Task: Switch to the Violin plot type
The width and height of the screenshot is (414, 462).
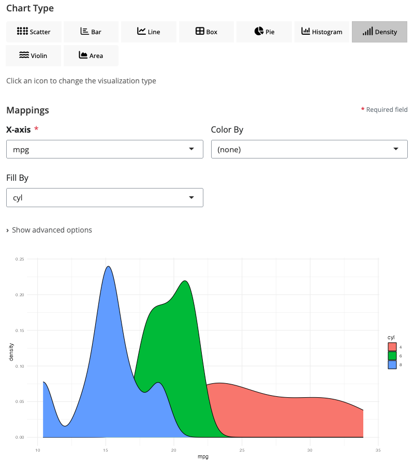Action: (34, 55)
